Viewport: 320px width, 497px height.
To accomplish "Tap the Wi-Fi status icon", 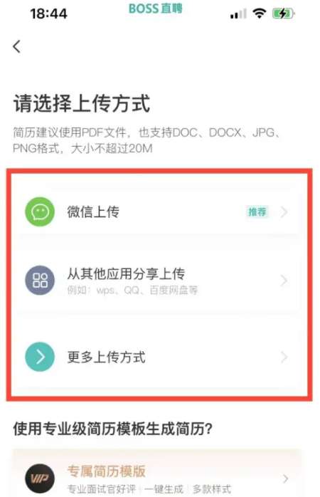I will [260, 14].
